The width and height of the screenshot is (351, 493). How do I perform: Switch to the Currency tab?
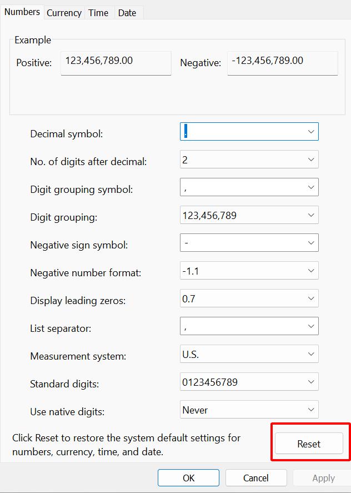pos(64,13)
